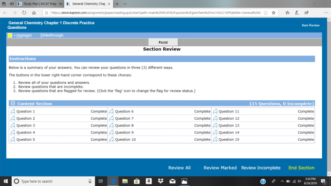Select the Strikethrough tool
This screenshot has width=331, height=186.
(x=52, y=35)
